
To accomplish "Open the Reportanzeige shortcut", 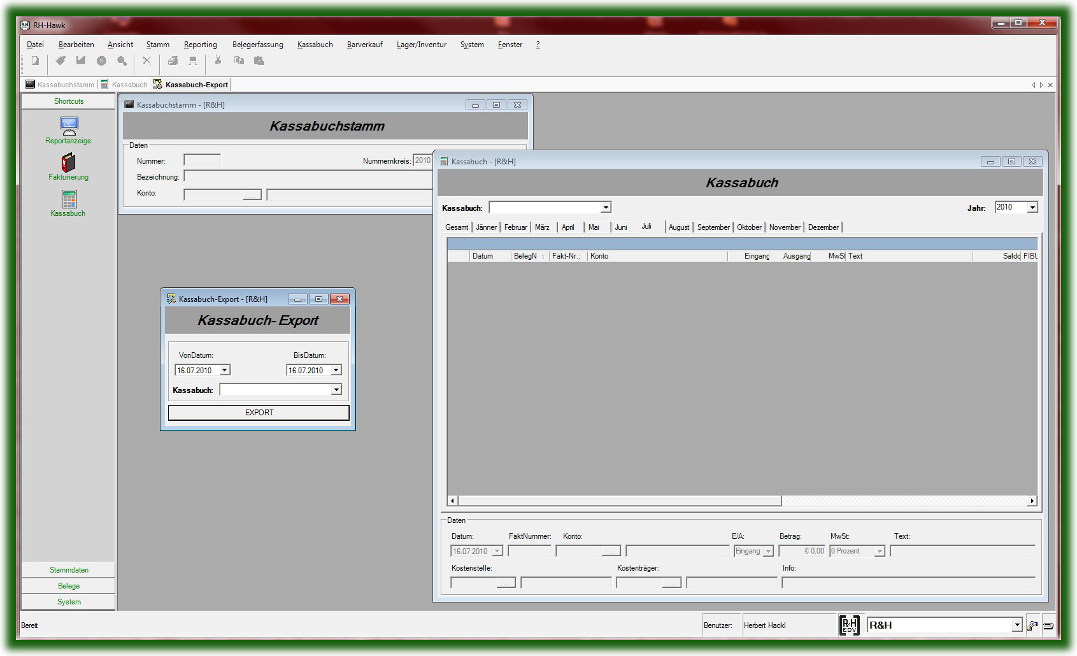I will [x=69, y=130].
